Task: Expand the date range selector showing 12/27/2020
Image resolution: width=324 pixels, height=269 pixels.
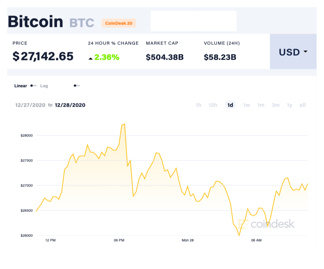Action: 30,105
